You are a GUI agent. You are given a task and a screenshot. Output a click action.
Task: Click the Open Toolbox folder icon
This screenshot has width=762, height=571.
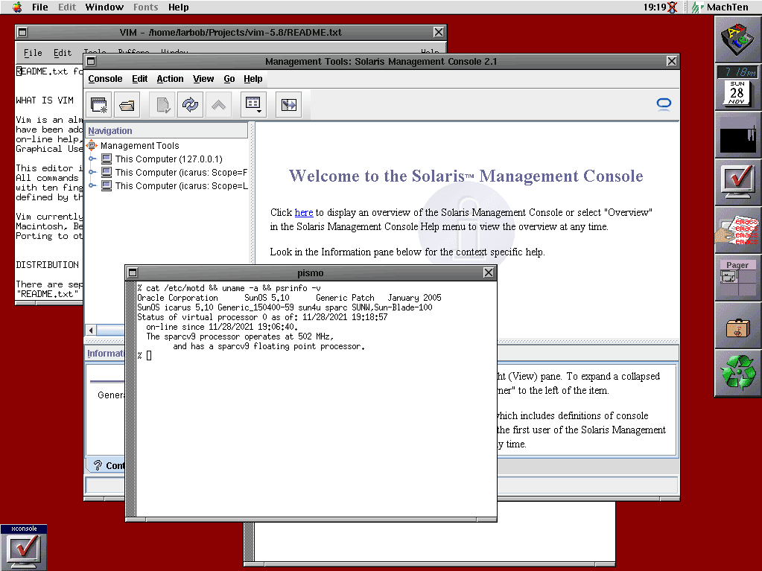coord(127,105)
